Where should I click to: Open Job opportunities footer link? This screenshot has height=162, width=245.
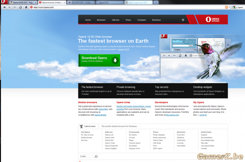208,146
